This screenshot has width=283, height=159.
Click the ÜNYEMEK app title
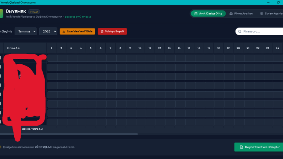pos(16,12)
